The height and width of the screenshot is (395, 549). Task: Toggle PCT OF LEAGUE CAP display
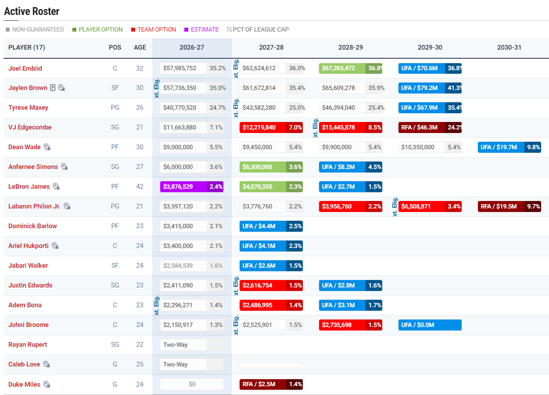pyautogui.click(x=258, y=29)
